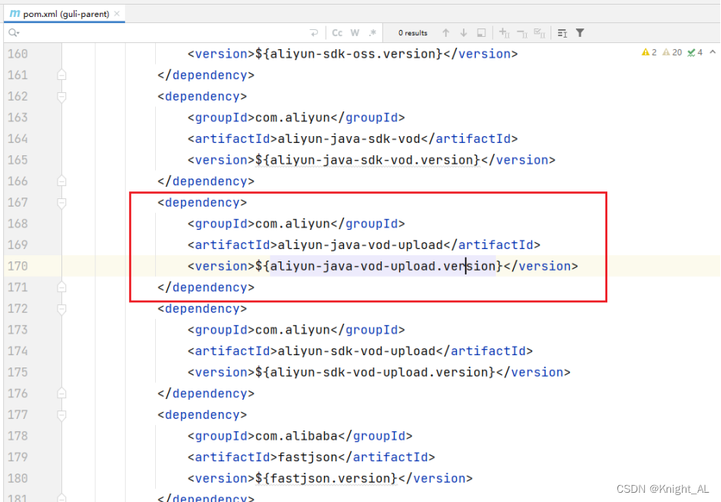Click artifactId aliyun-java-vod-upload text
Viewport: 721px width, 502px height.
click(360, 245)
